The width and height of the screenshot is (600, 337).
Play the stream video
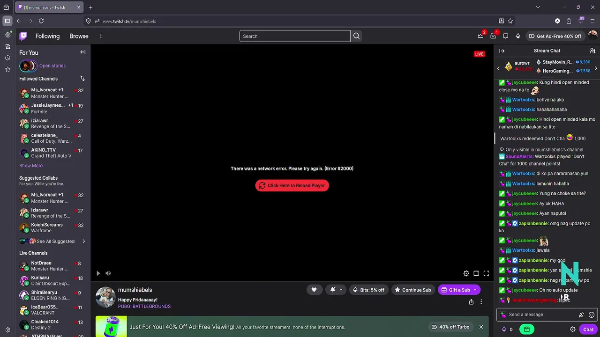(x=98, y=273)
